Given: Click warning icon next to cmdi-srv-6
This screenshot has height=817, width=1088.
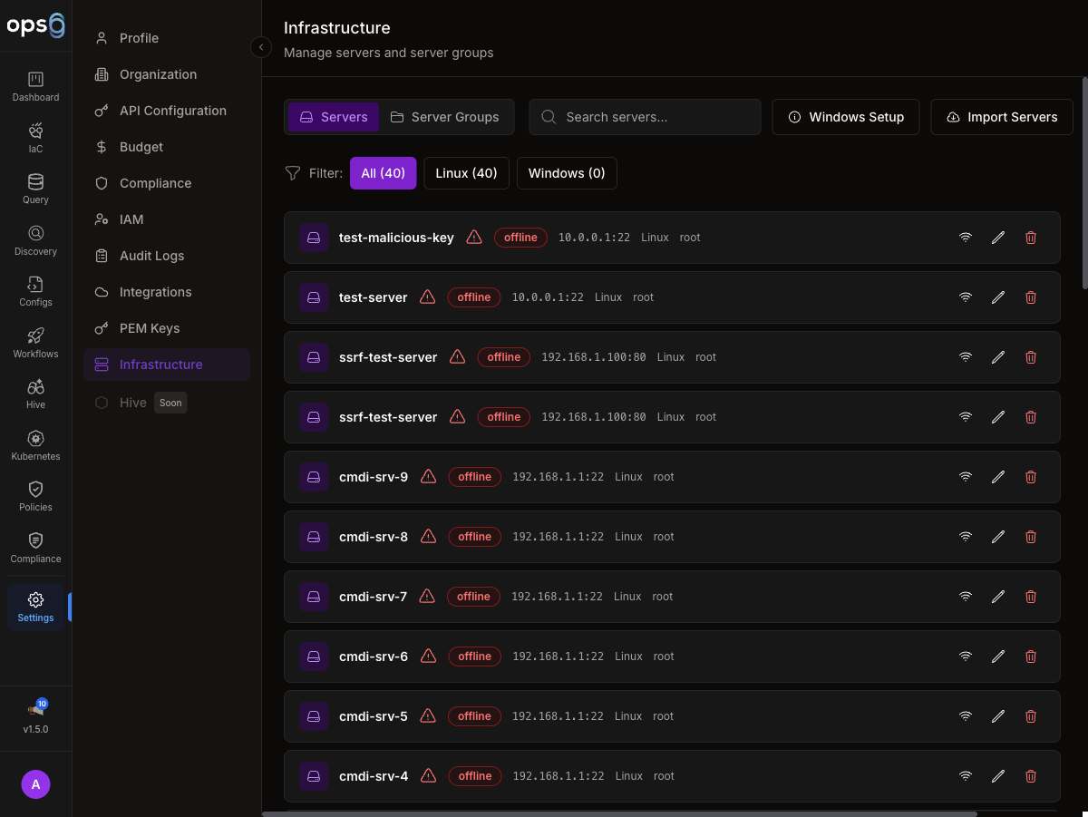Looking at the screenshot, I should coord(428,657).
